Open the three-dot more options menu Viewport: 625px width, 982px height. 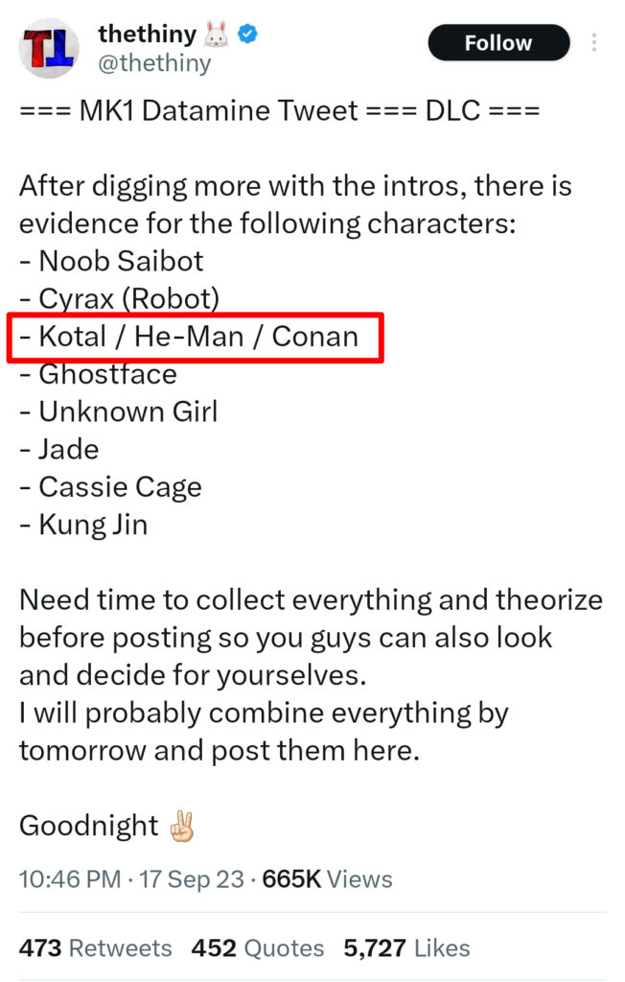[x=594, y=43]
